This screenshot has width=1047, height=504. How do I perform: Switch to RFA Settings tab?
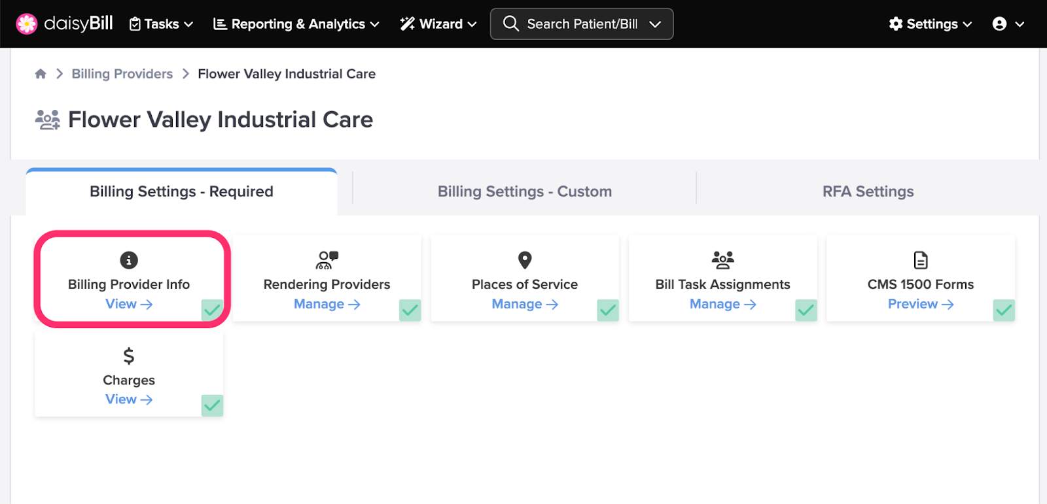[868, 192]
